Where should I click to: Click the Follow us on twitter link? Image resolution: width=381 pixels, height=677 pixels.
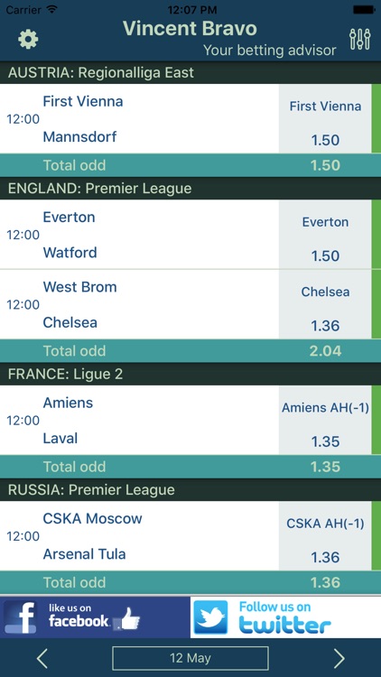tap(285, 617)
